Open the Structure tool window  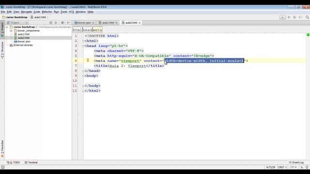tap(2, 50)
